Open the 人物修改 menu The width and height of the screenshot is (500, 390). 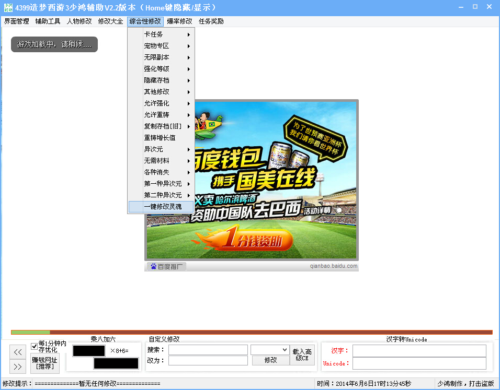pyautogui.click(x=79, y=21)
